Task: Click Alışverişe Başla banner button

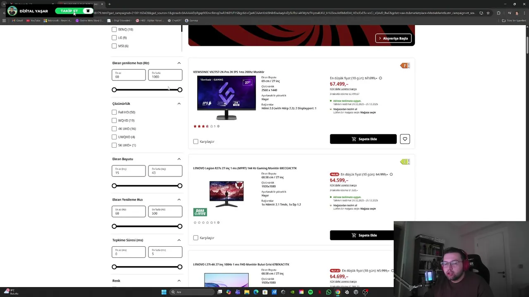Action: (x=393, y=38)
